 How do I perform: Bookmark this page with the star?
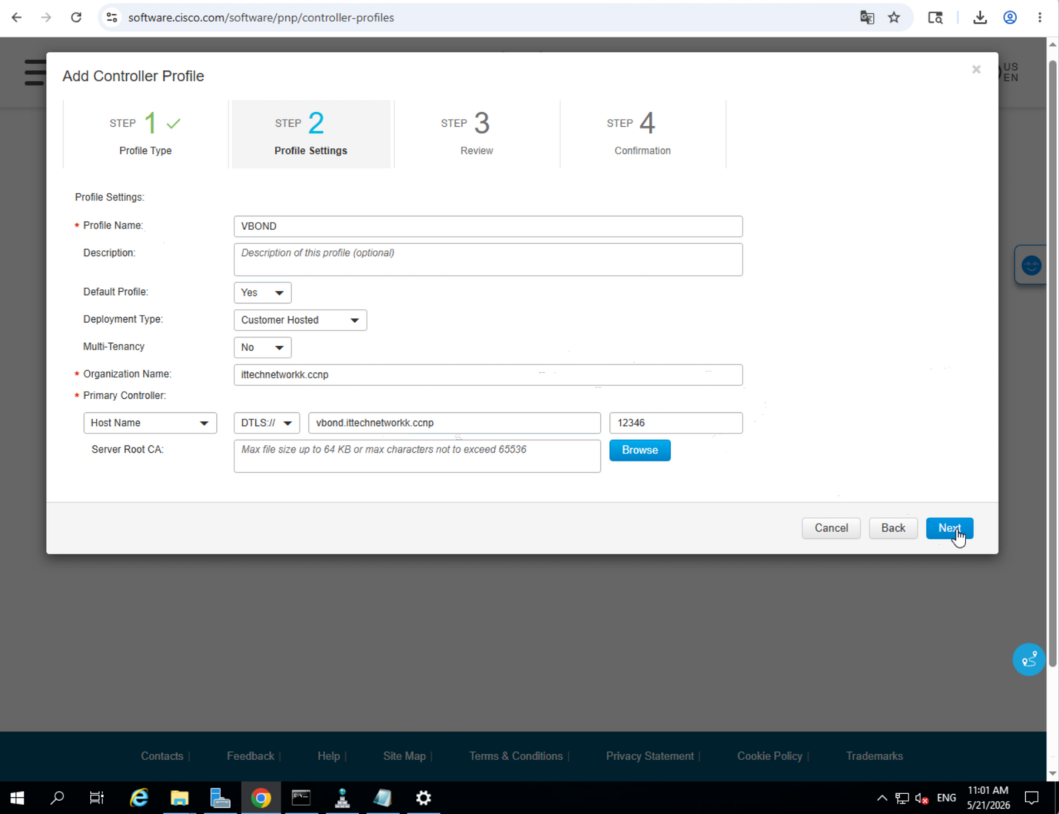(x=894, y=17)
